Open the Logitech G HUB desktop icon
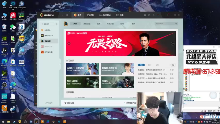The width and height of the screenshot is (220, 124). [4, 52]
